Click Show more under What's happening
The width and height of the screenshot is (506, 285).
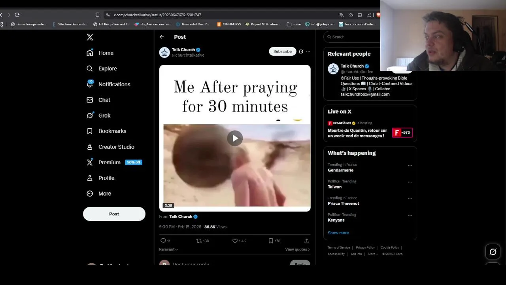[x=338, y=233]
